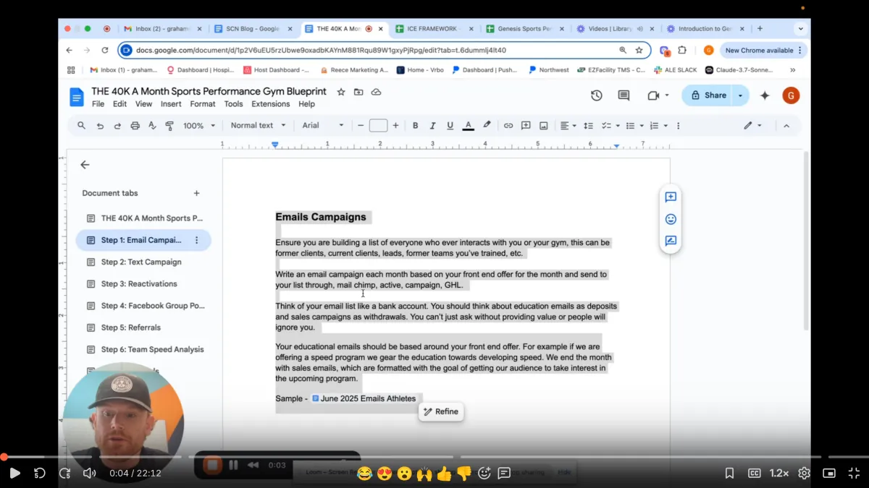
Task: Bookmark this video
Action: [729, 474]
